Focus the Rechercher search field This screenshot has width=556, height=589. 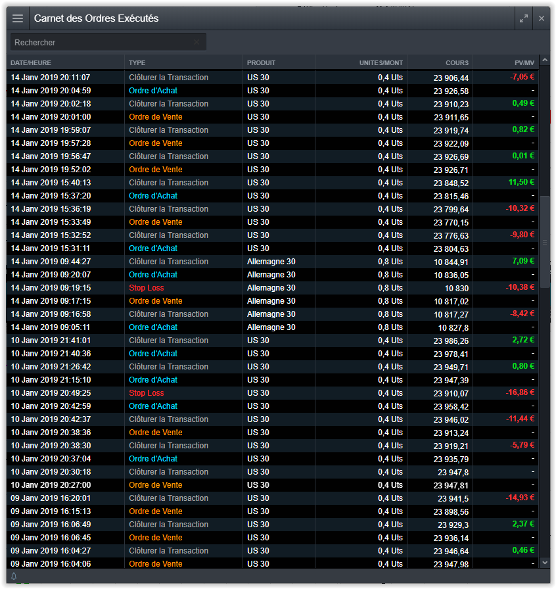pyautogui.click(x=108, y=43)
